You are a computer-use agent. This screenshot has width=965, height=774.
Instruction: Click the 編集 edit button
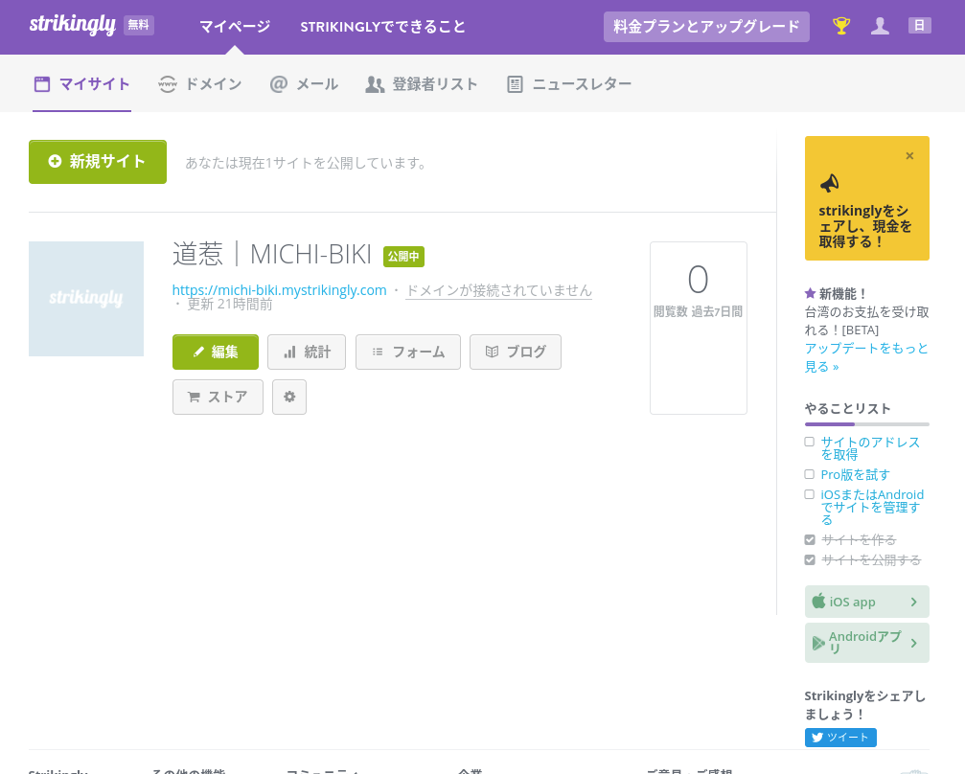(x=216, y=352)
